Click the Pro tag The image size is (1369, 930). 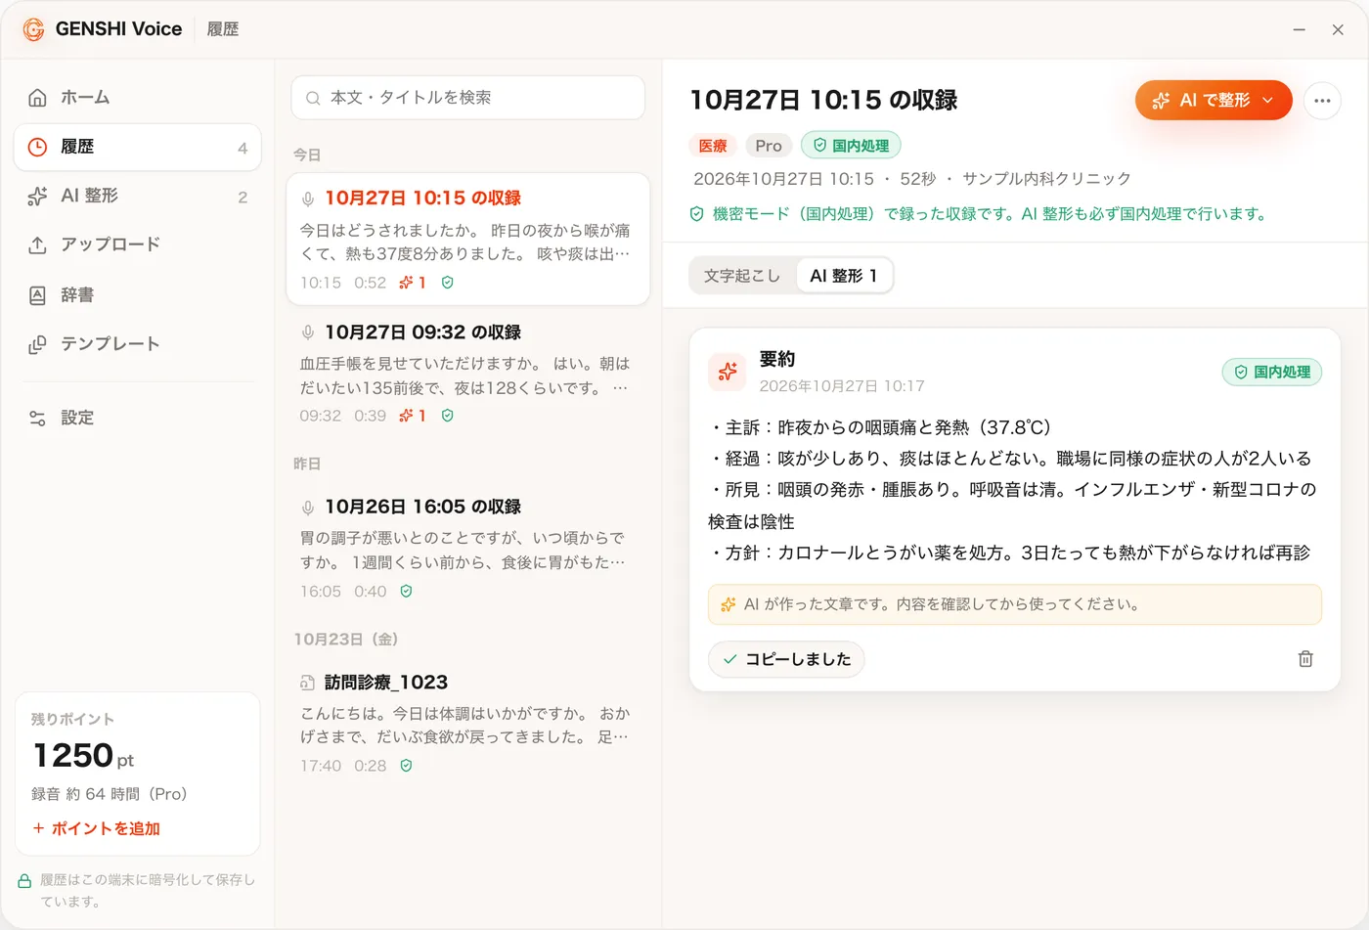click(x=769, y=146)
